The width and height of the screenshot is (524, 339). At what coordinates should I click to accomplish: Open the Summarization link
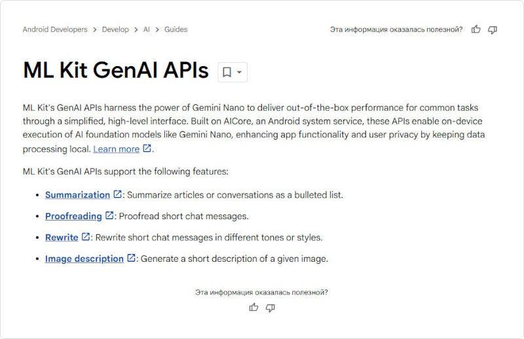(77, 195)
